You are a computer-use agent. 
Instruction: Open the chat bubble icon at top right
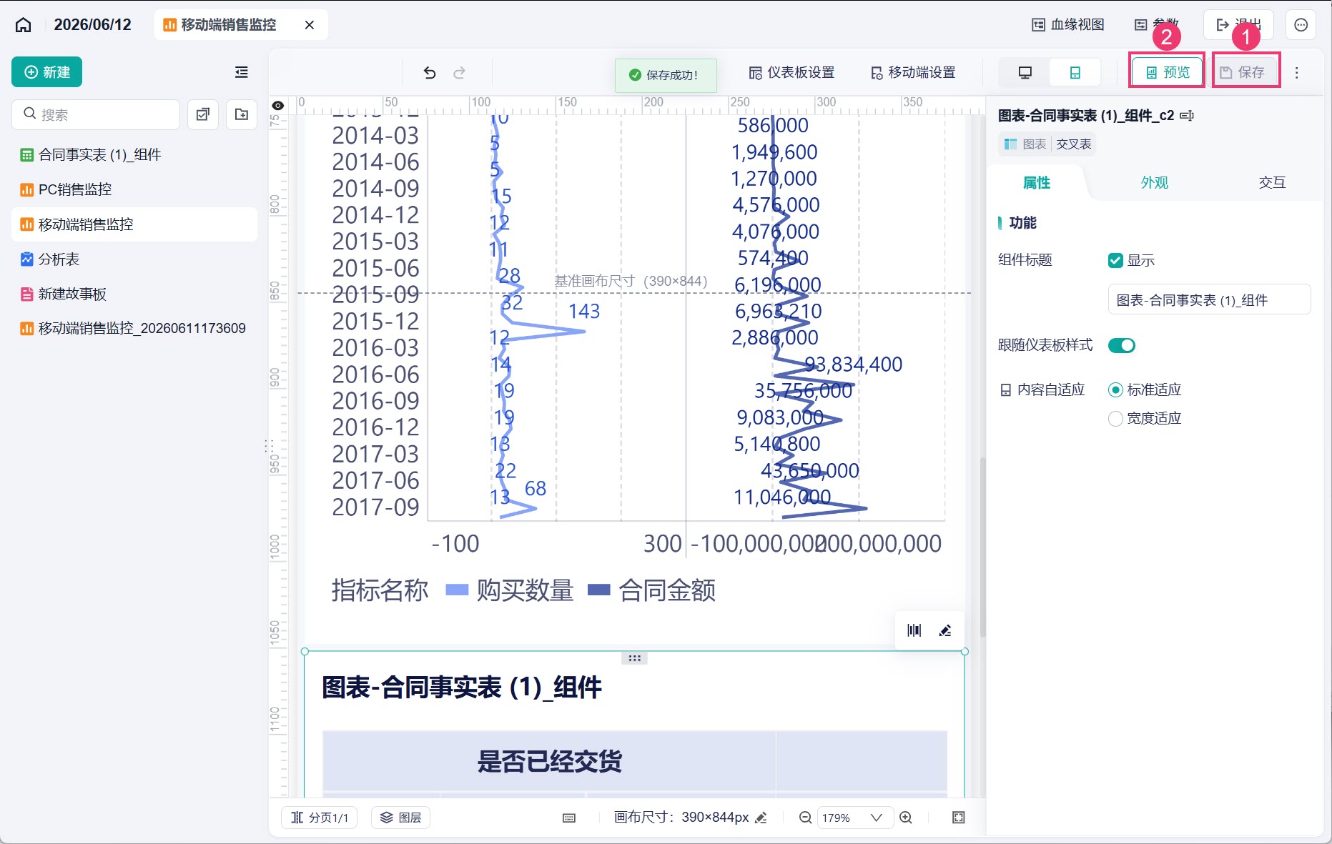1301,25
